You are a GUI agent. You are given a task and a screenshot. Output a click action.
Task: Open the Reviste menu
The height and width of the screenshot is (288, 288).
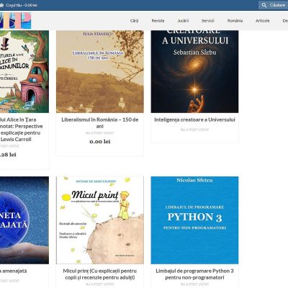coord(158,21)
